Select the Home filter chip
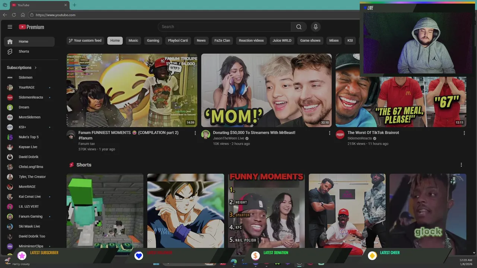 (x=115, y=41)
